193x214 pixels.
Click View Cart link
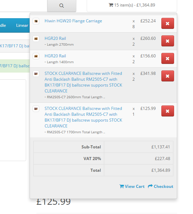[132, 186]
